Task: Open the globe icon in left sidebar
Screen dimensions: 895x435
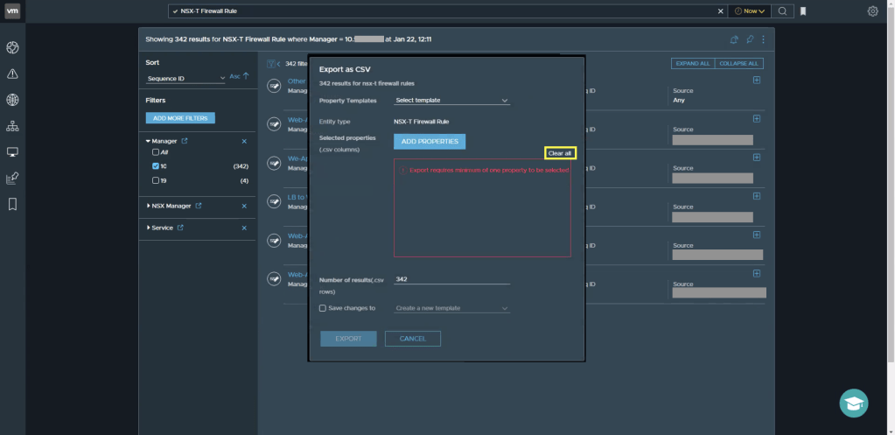Action: coord(12,100)
